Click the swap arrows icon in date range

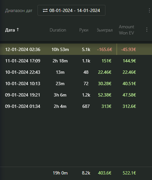(45, 11)
